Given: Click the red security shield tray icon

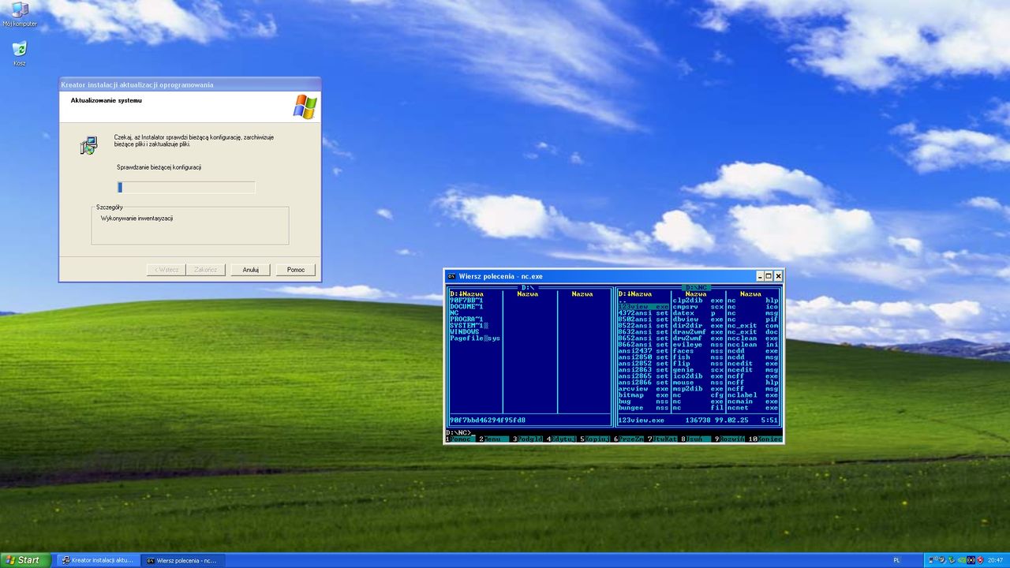Looking at the screenshot, I should 980,560.
